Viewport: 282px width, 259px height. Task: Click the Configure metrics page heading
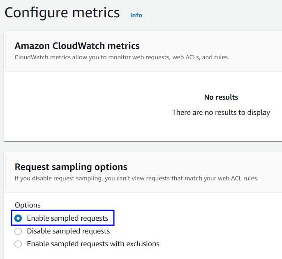click(x=62, y=13)
